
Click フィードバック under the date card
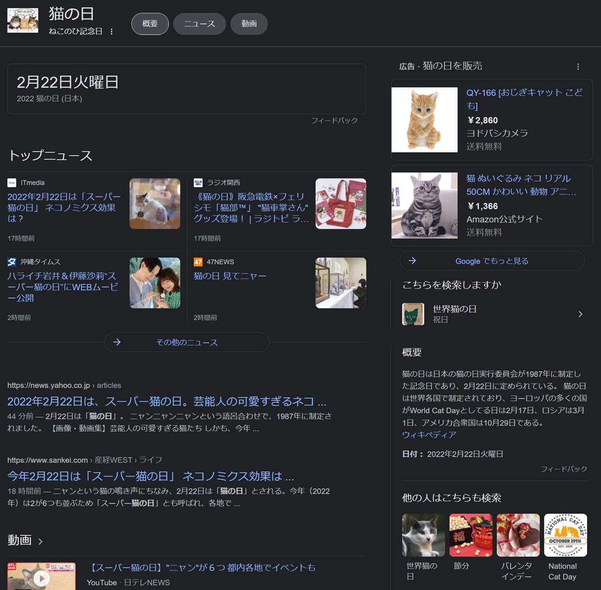tap(334, 121)
